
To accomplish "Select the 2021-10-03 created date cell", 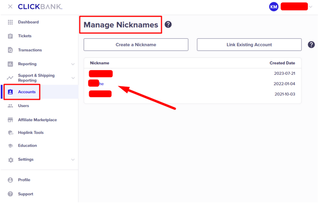I will pyautogui.click(x=285, y=94).
